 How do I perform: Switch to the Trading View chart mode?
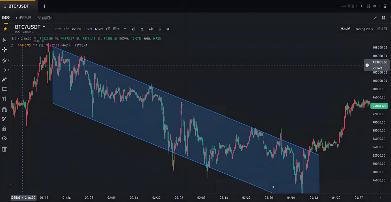click(363, 29)
